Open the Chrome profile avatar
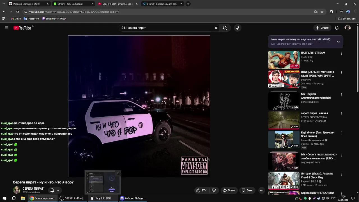This screenshot has height=202, width=359. pyautogui.click(x=348, y=12)
